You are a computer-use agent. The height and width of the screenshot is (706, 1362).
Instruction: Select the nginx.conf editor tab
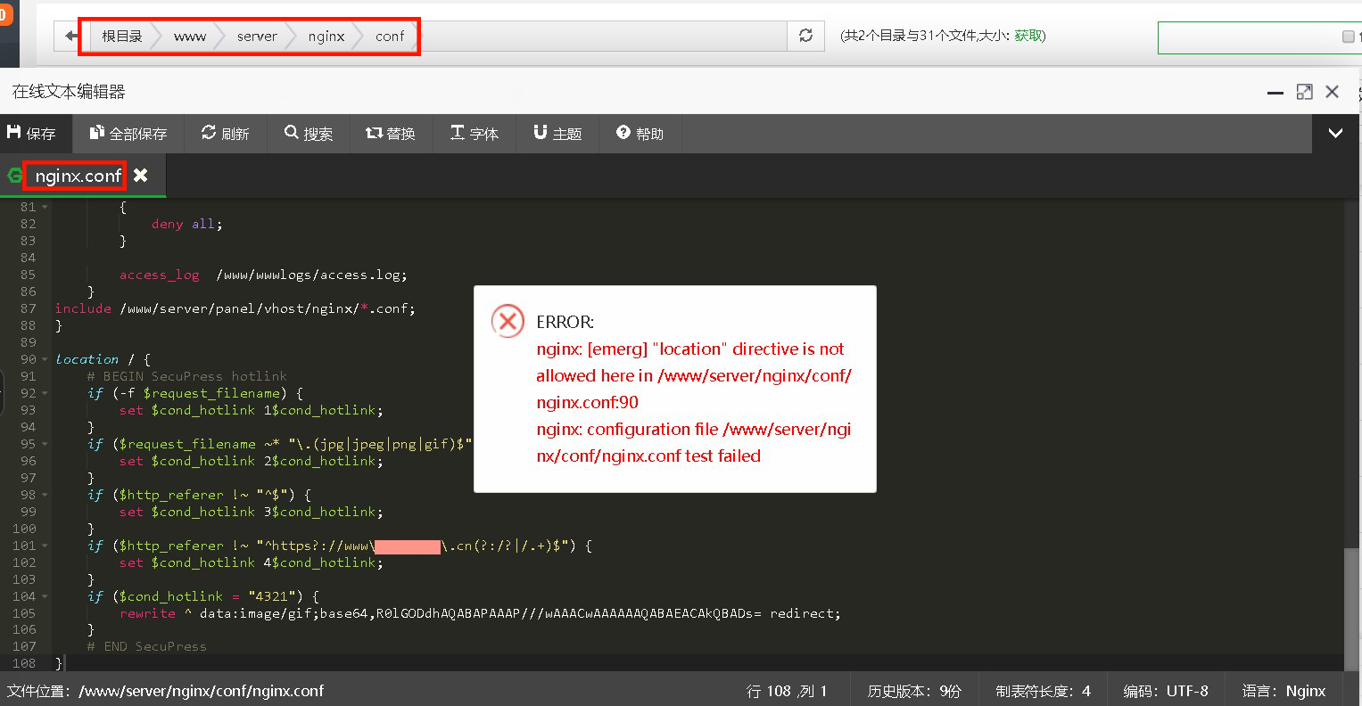tap(77, 176)
